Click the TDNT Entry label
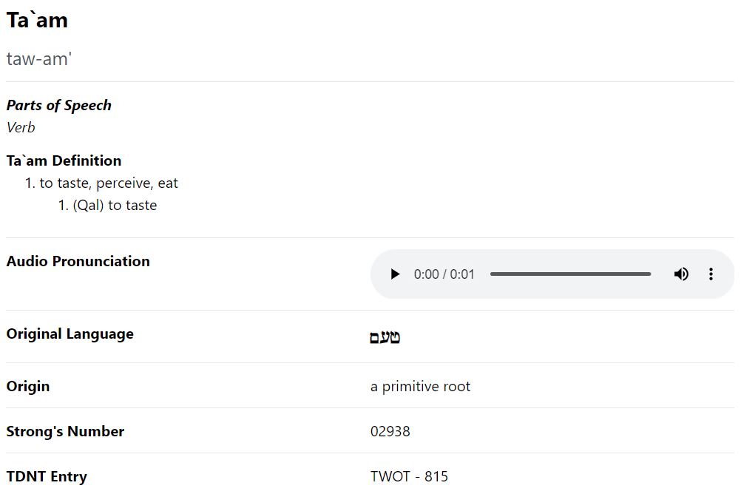Viewport: 741px width, 494px height. coord(47,476)
